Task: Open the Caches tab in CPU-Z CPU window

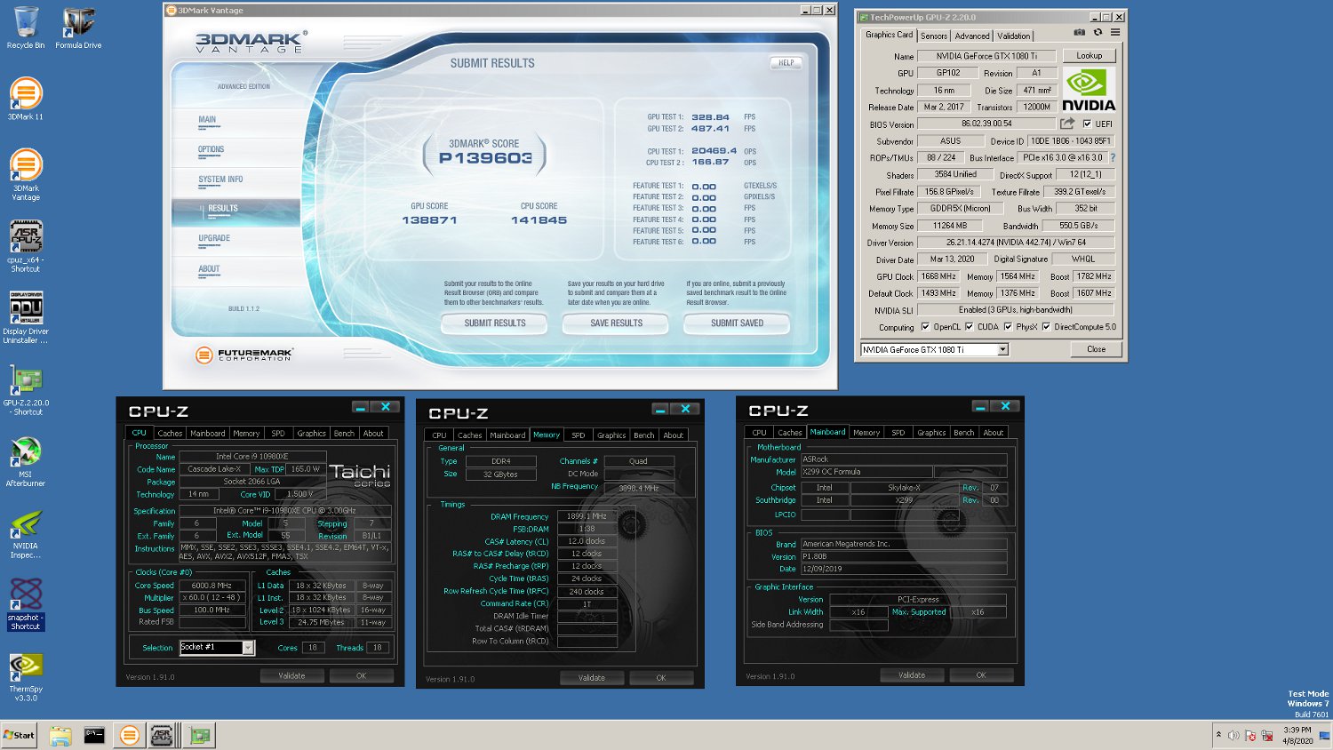Action: 170,433
